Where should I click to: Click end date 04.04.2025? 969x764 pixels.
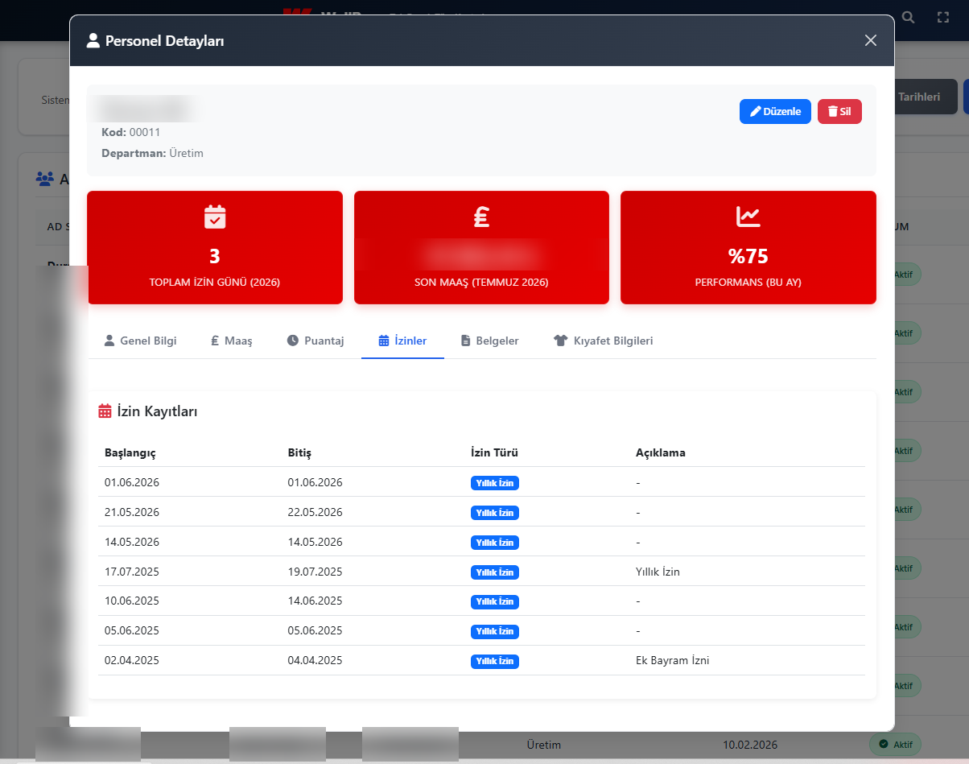coord(315,660)
